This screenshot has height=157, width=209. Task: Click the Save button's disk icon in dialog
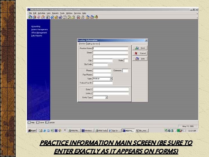137,48
